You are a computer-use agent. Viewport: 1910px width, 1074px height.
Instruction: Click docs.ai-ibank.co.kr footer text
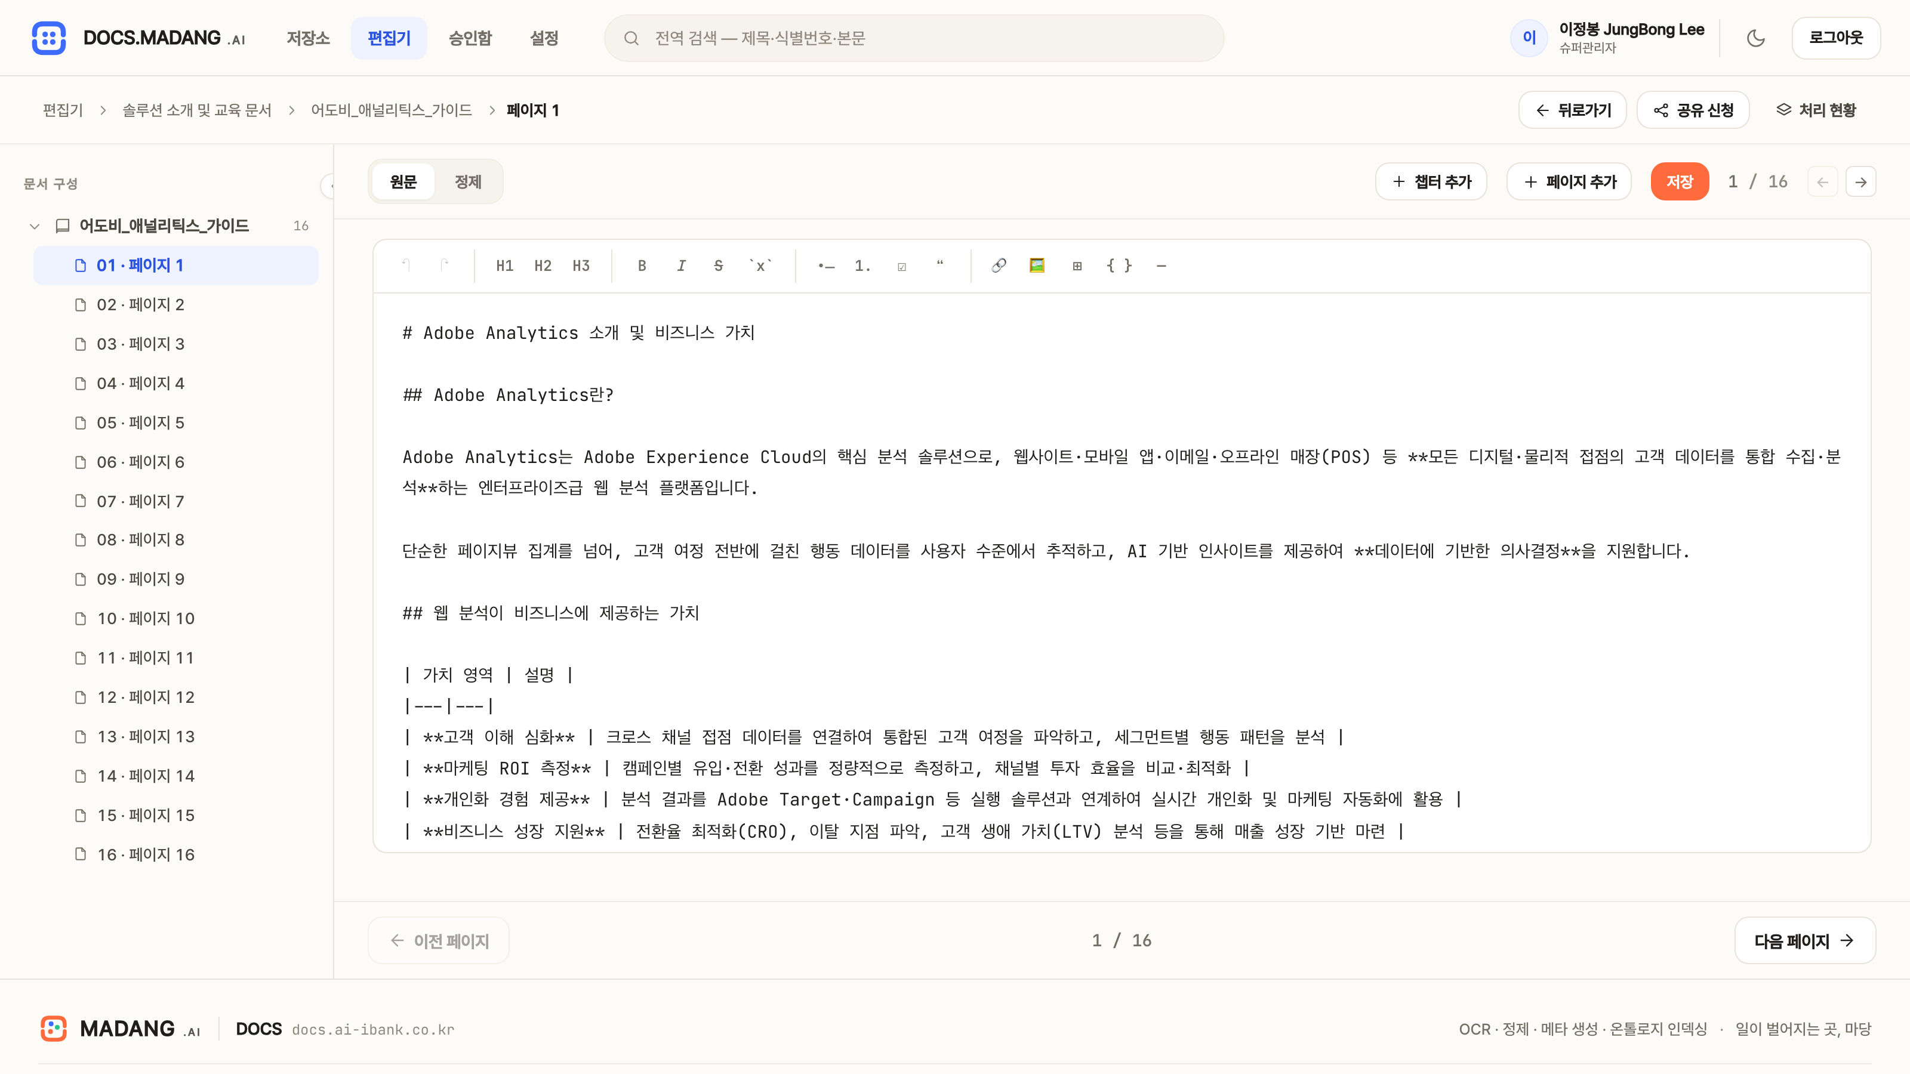click(373, 1029)
